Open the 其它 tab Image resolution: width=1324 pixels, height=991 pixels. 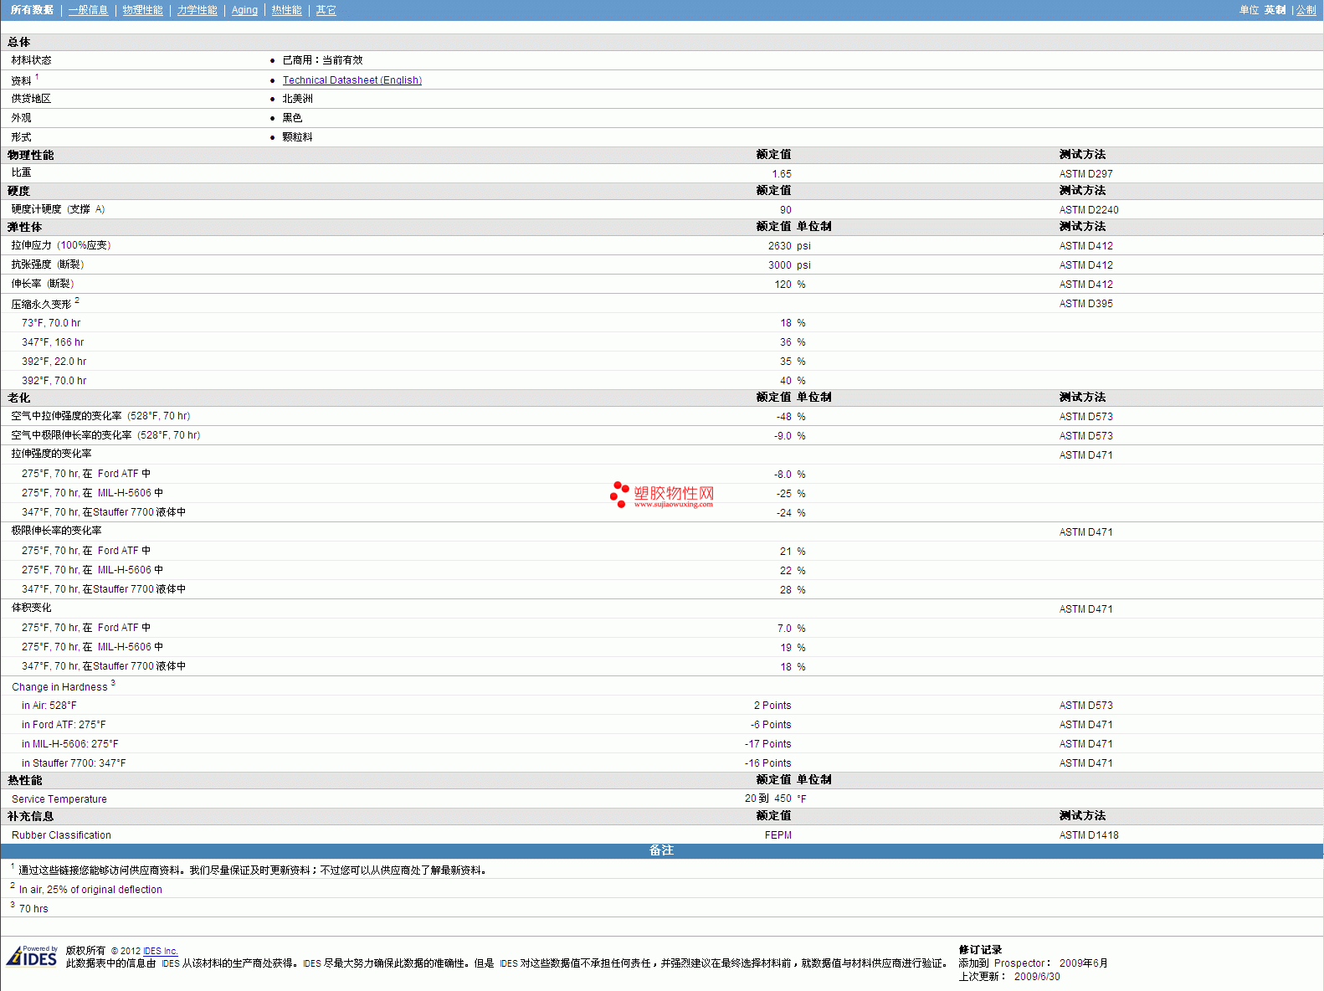[x=326, y=10]
